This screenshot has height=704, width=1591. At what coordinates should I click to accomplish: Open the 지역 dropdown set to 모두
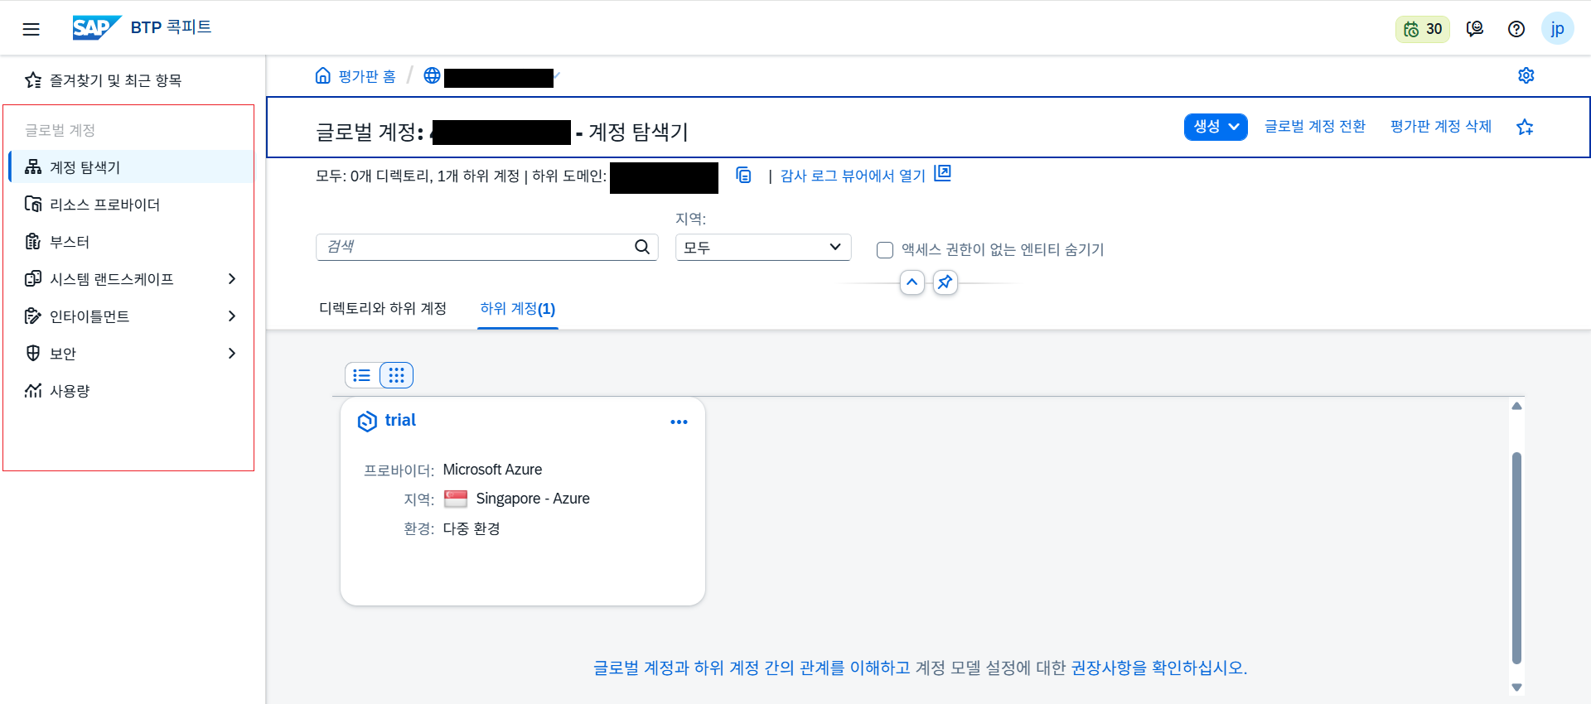[x=763, y=247]
